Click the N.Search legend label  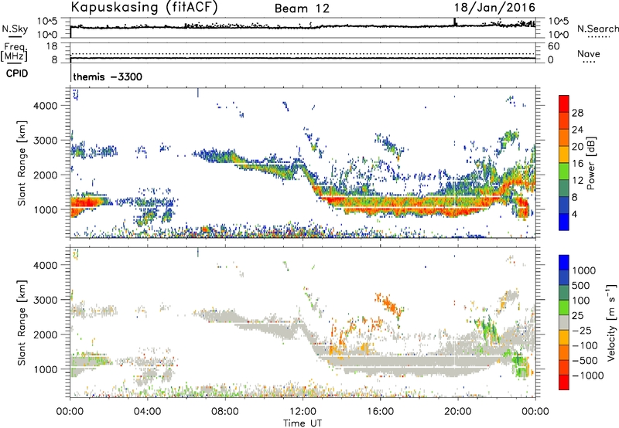pos(597,29)
